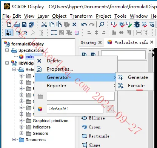157x148 pixels.
Task: Open the Reporter submenu
Action: (75, 86)
